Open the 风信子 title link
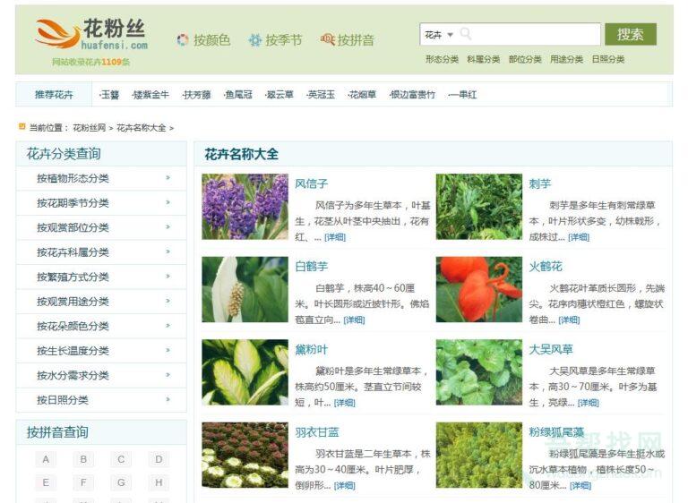This screenshot has width=688, height=503. click(312, 183)
